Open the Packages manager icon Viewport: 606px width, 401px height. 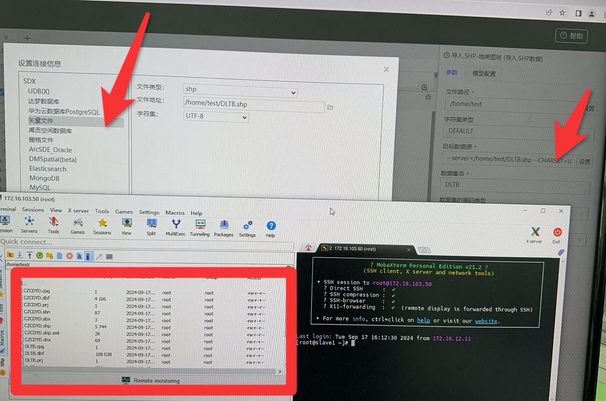pos(224,228)
